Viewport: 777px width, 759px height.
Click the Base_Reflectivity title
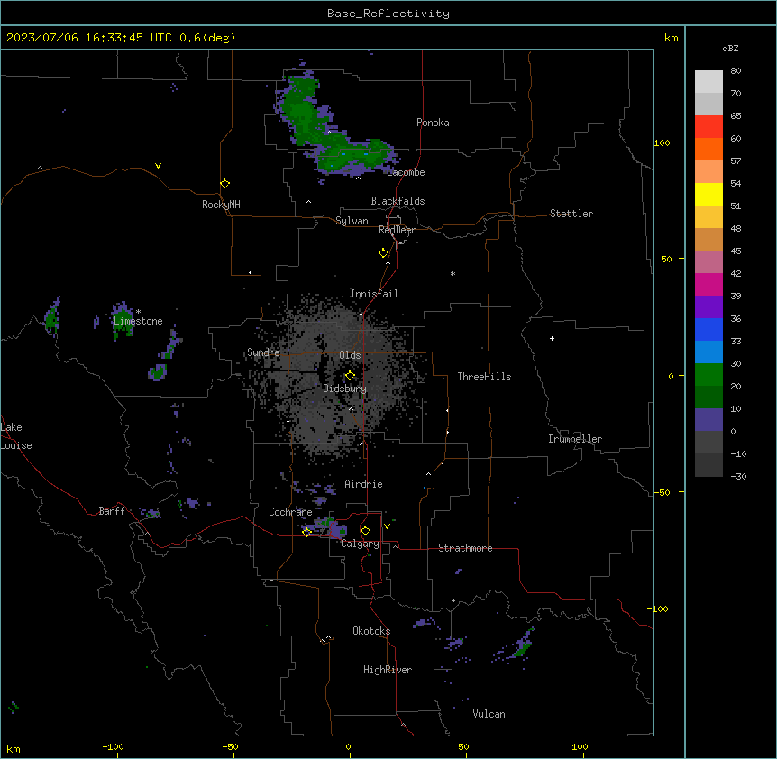tap(388, 14)
